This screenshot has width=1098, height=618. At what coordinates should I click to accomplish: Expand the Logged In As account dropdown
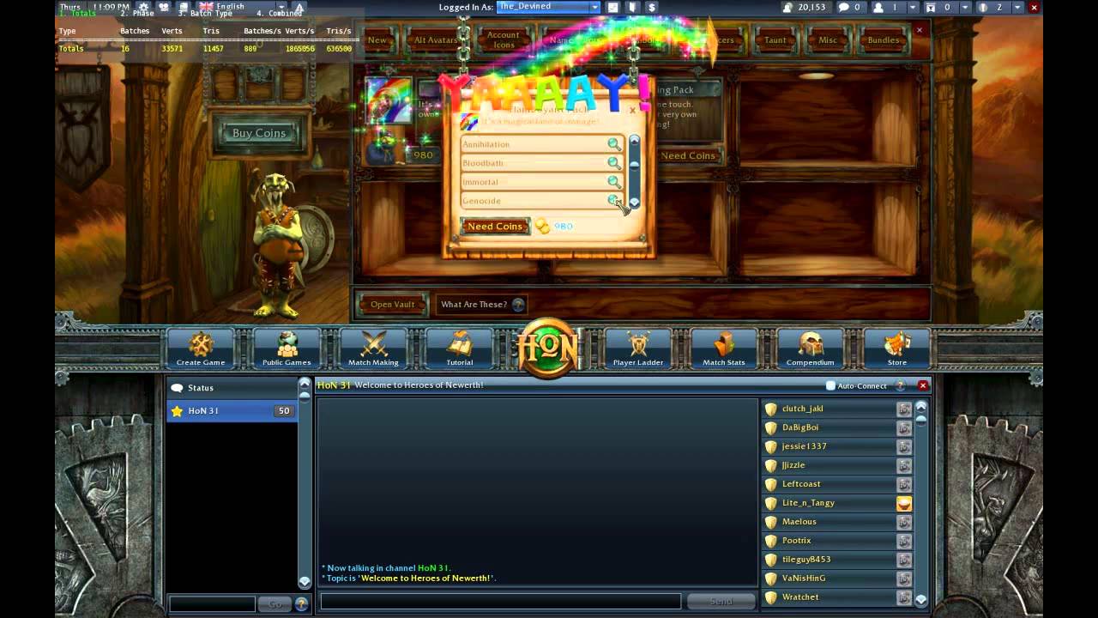click(x=595, y=7)
